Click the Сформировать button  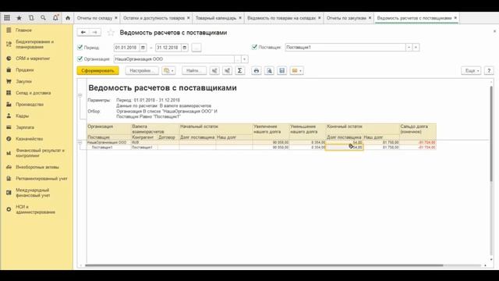tap(97, 70)
